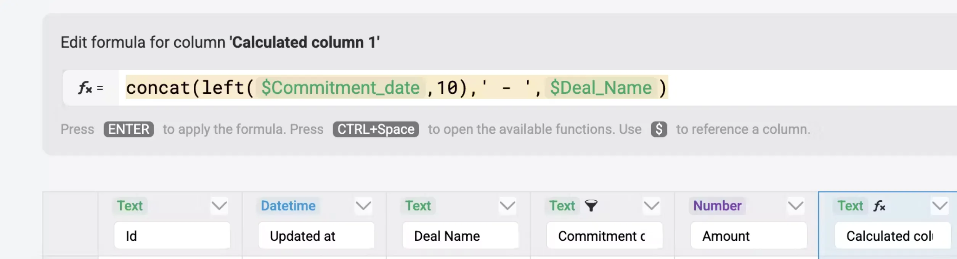Select the Commitment date column name field
The width and height of the screenshot is (957, 259).
(x=604, y=236)
